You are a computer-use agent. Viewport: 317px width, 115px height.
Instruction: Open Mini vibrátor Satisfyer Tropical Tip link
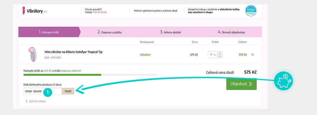click(x=73, y=52)
